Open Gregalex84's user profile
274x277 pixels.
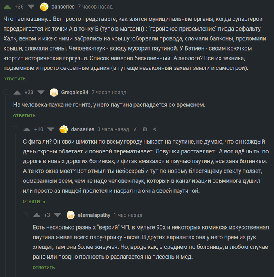pos(75,93)
